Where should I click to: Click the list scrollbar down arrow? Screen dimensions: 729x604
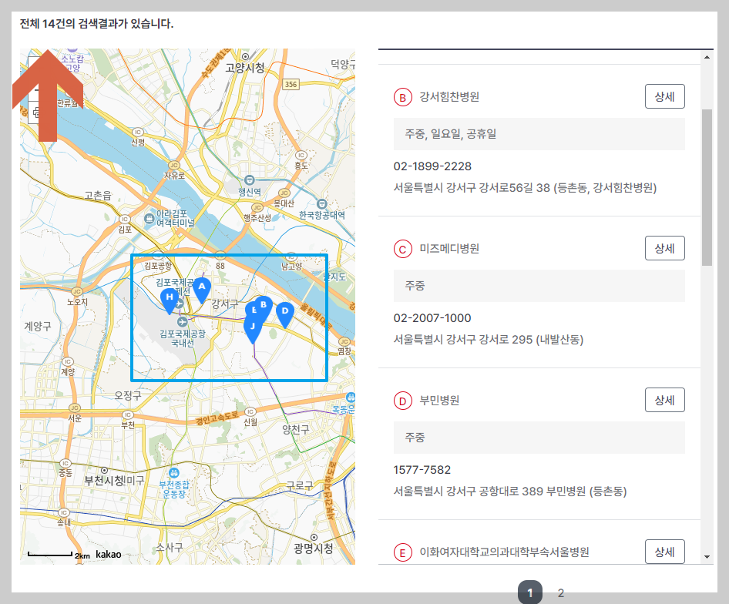click(x=707, y=556)
